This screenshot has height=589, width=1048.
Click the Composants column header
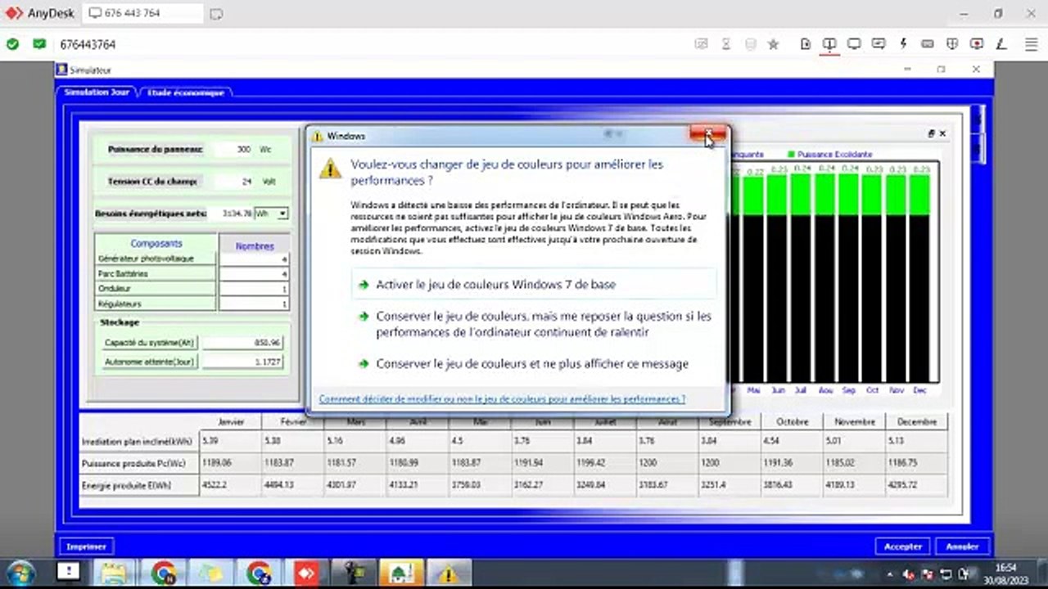156,244
